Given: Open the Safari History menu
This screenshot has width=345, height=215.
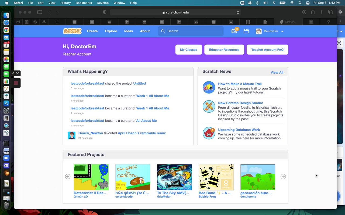Looking at the screenshot, I should coord(65,3).
